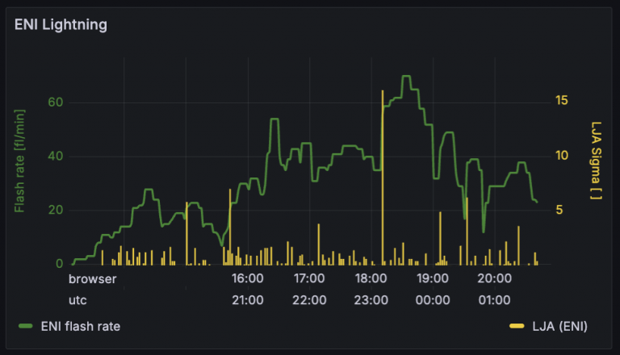Click the 10 tick on LJA Sigma axis
The width and height of the screenshot is (620, 355).
pyautogui.click(x=562, y=156)
